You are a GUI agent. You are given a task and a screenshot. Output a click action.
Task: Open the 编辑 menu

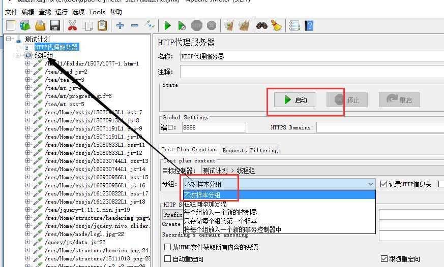28,12
